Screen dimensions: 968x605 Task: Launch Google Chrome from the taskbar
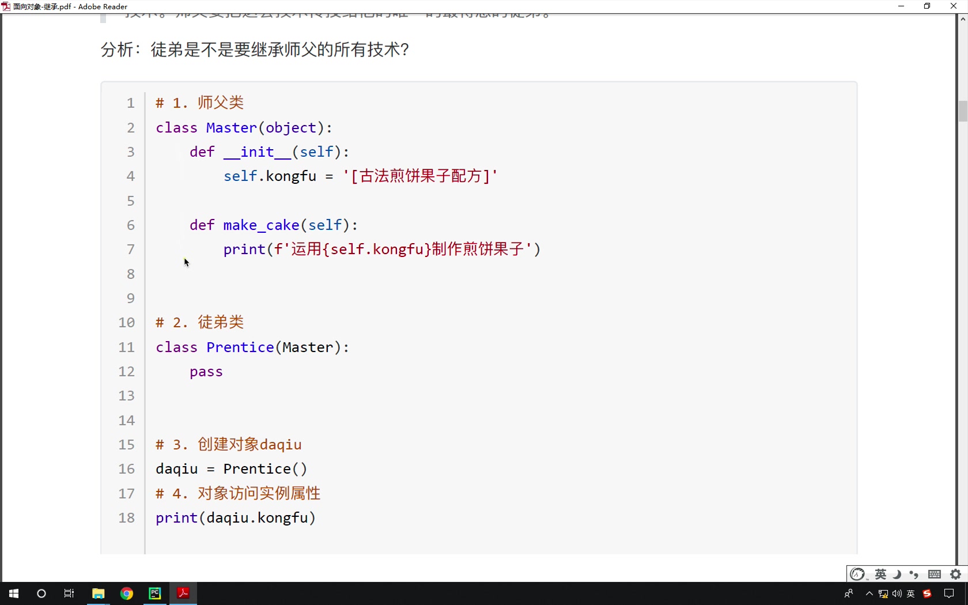tap(127, 593)
